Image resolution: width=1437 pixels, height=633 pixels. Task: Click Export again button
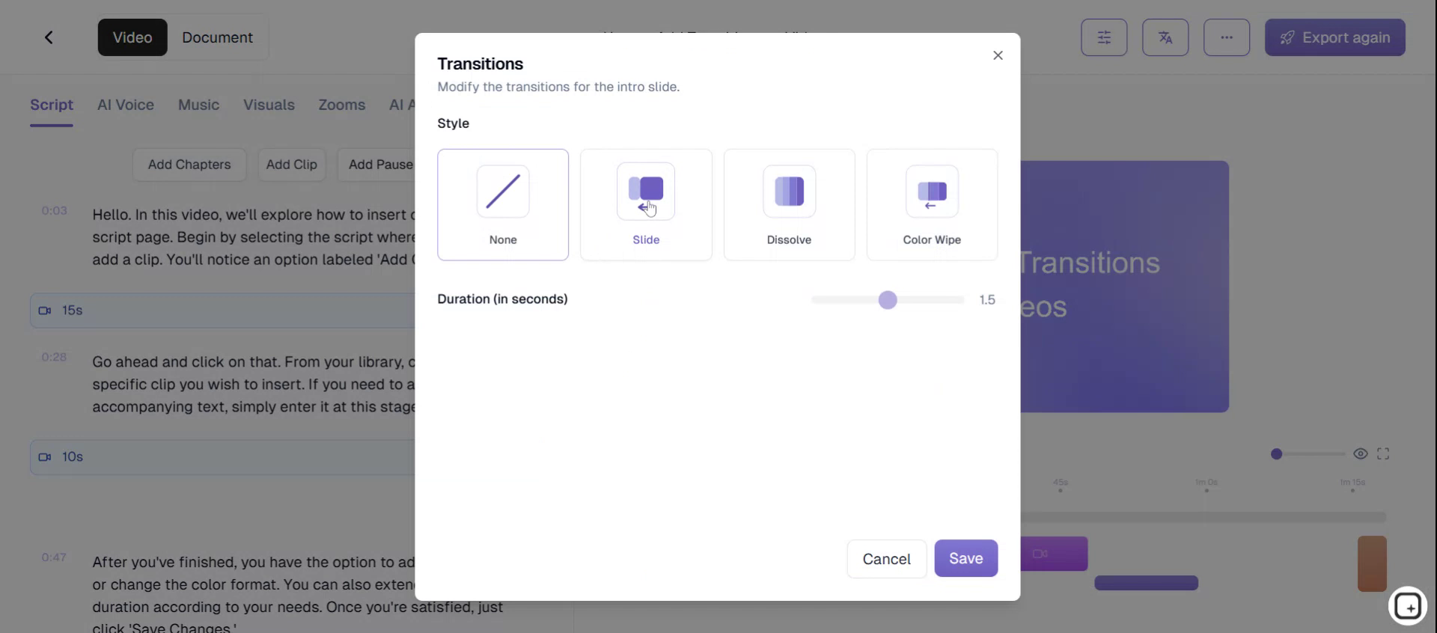[x=1335, y=37]
